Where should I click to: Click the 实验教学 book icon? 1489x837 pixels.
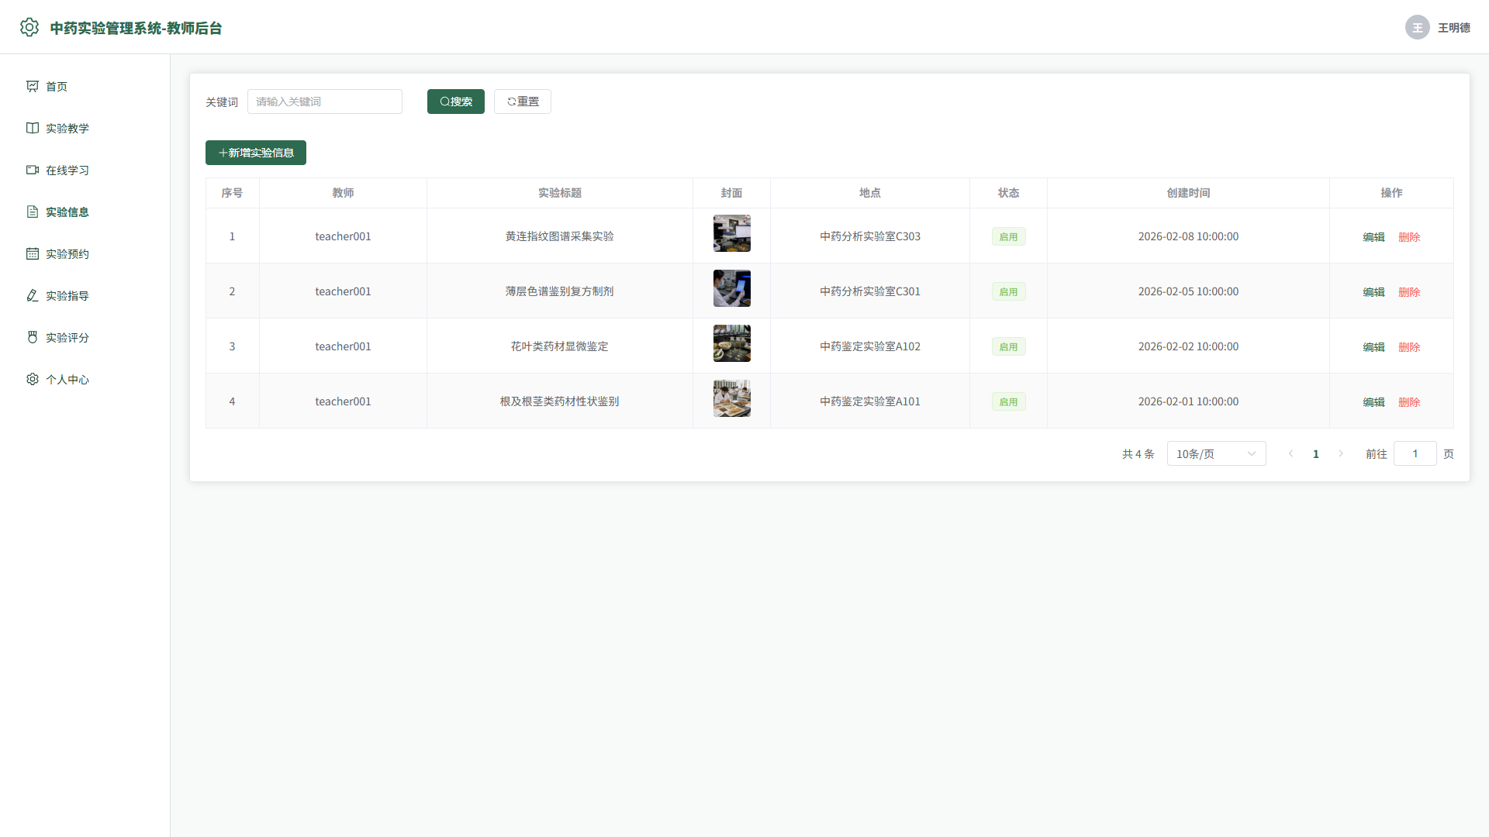click(33, 128)
